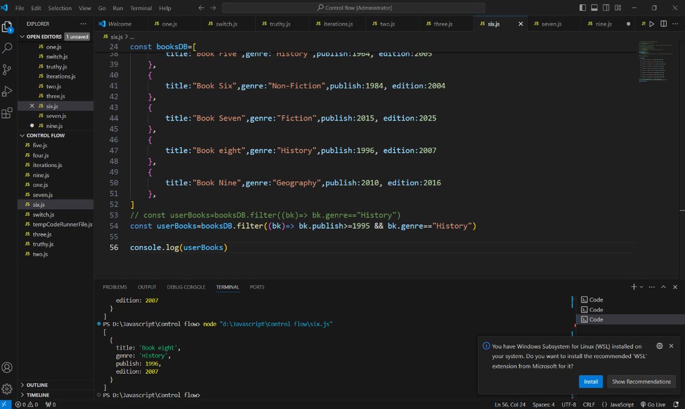Toggle the secondary side bar layout icon
The height and width of the screenshot is (409, 685).
click(606, 8)
